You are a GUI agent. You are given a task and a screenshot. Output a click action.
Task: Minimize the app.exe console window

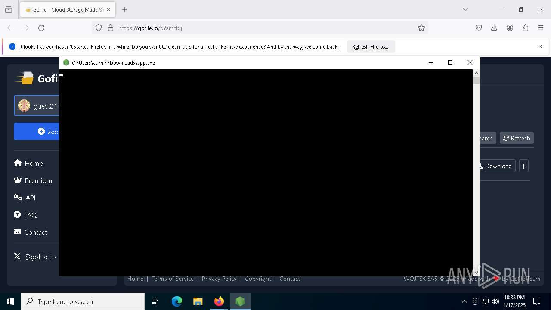click(x=430, y=62)
